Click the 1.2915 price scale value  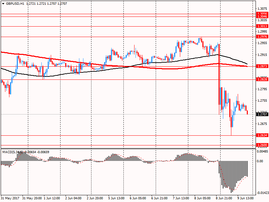click(263, 55)
